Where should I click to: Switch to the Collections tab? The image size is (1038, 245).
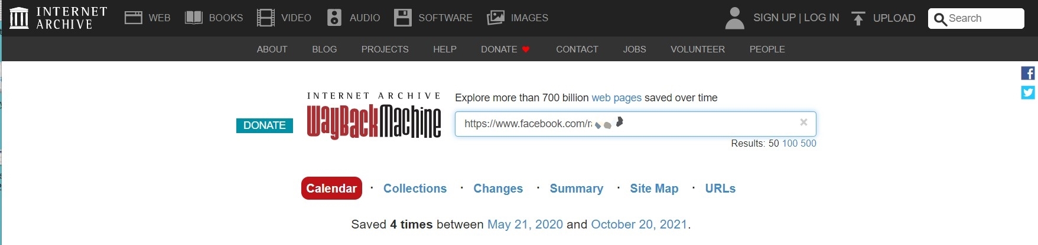(415, 188)
